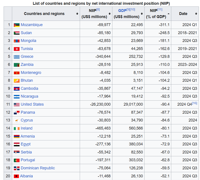The width and height of the screenshot is (200, 180).
Task: Click the Tunisia flag icon
Action: click(16, 49)
